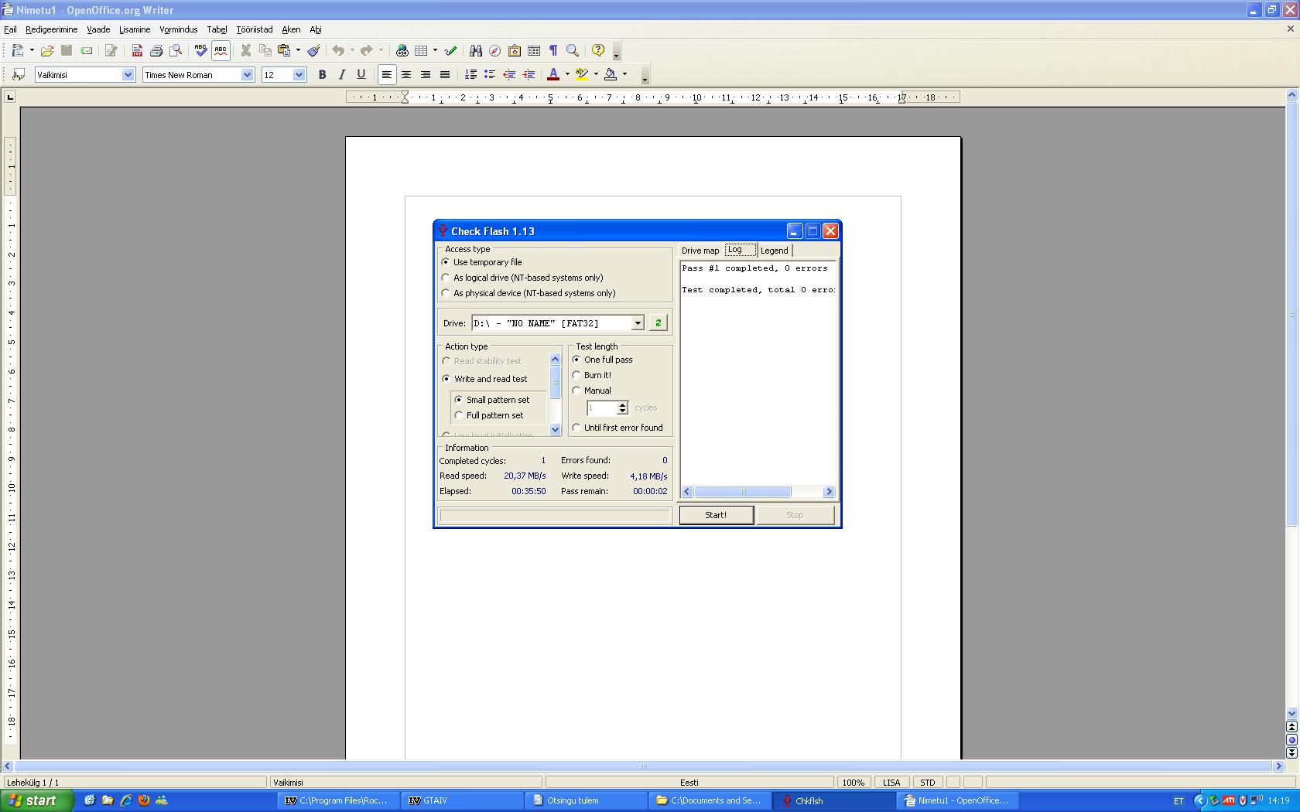Open the Vormindus menu

coord(179,29)
